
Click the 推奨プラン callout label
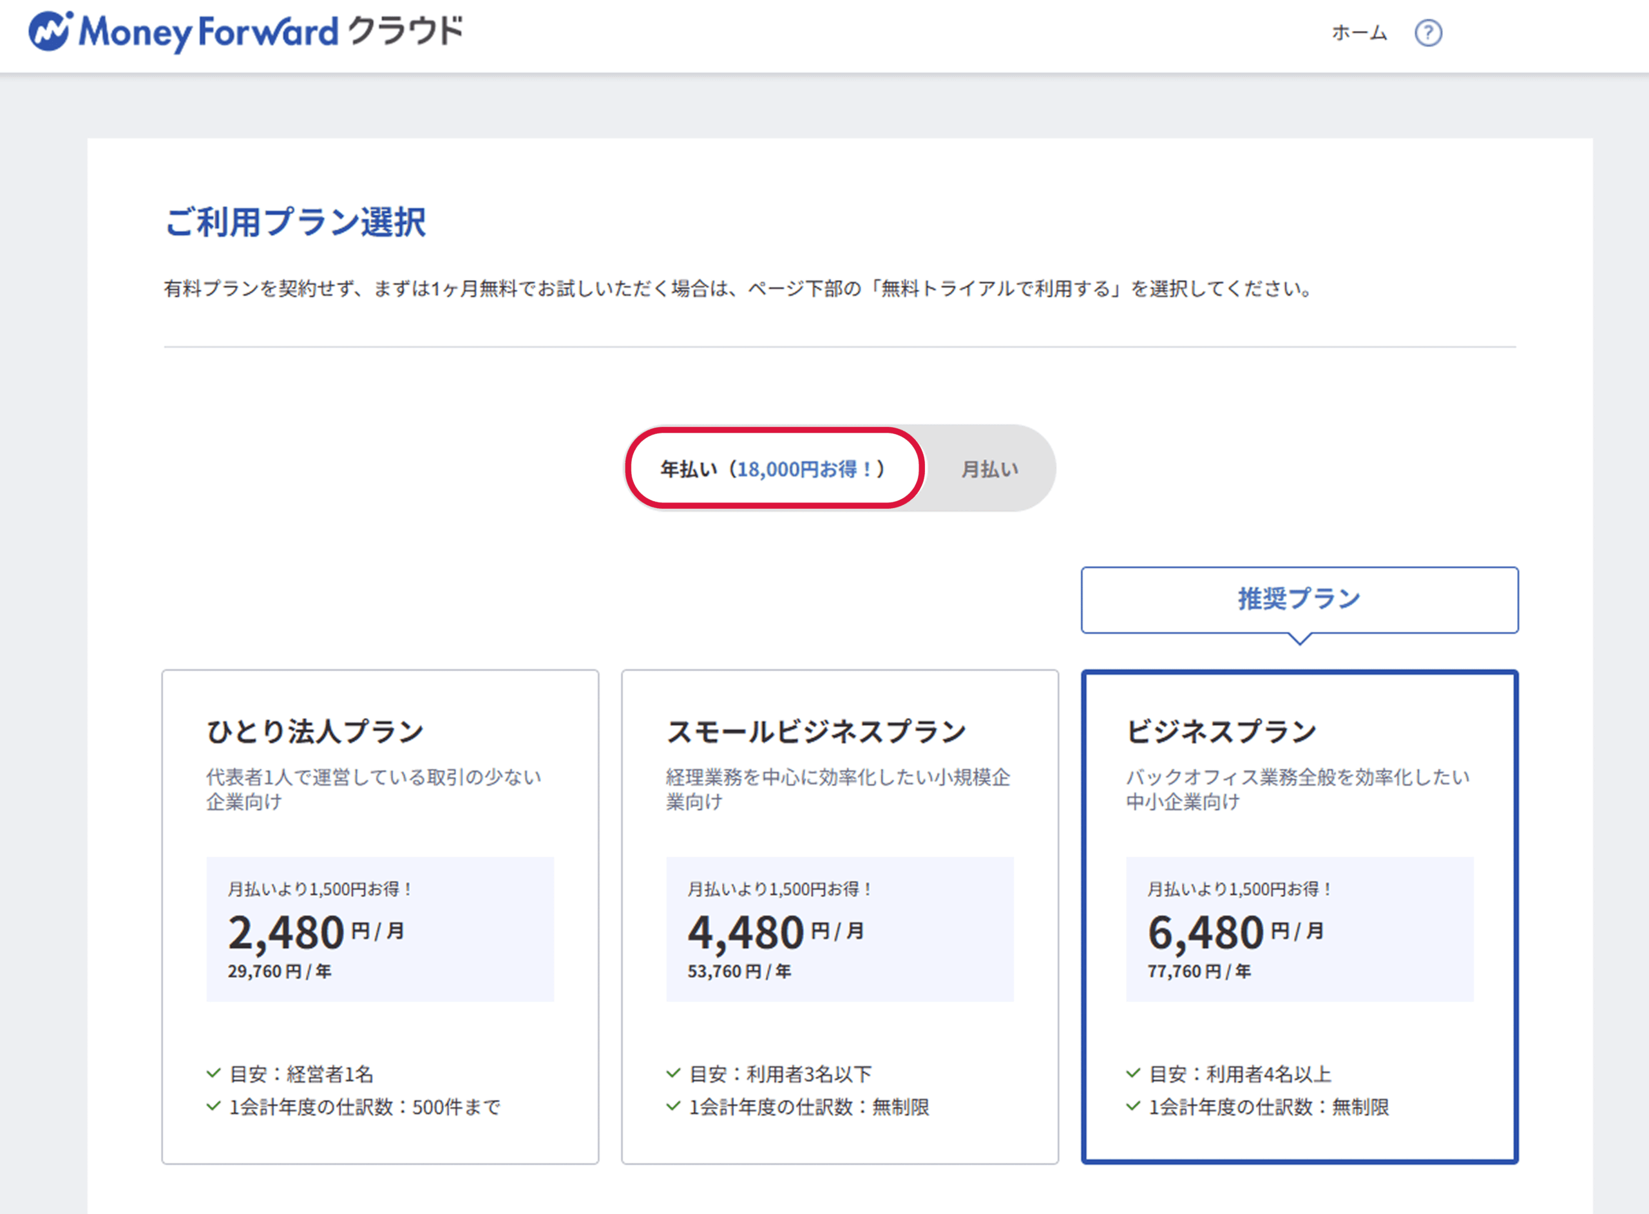1299,599
